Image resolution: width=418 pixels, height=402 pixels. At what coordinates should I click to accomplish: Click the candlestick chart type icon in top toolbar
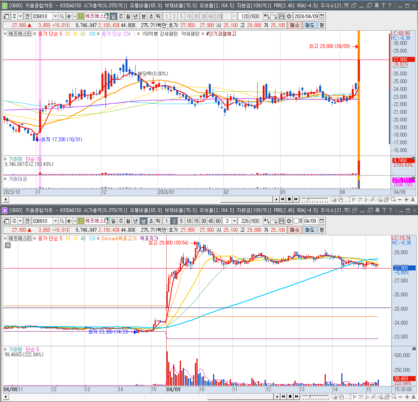pyautogui.click(x=267, y=17)
